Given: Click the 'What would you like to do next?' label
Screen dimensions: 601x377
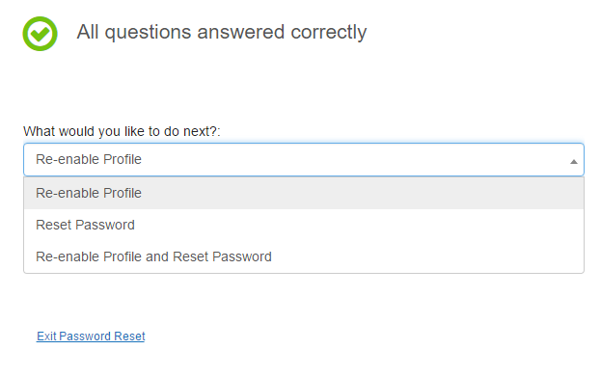Looking at the screenshot, I should 122,131.
